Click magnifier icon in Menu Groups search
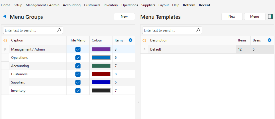The height and width of the screenshot is (119, 275). (x=59, y=30)
